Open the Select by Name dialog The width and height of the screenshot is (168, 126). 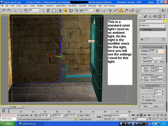pos(49,11)
